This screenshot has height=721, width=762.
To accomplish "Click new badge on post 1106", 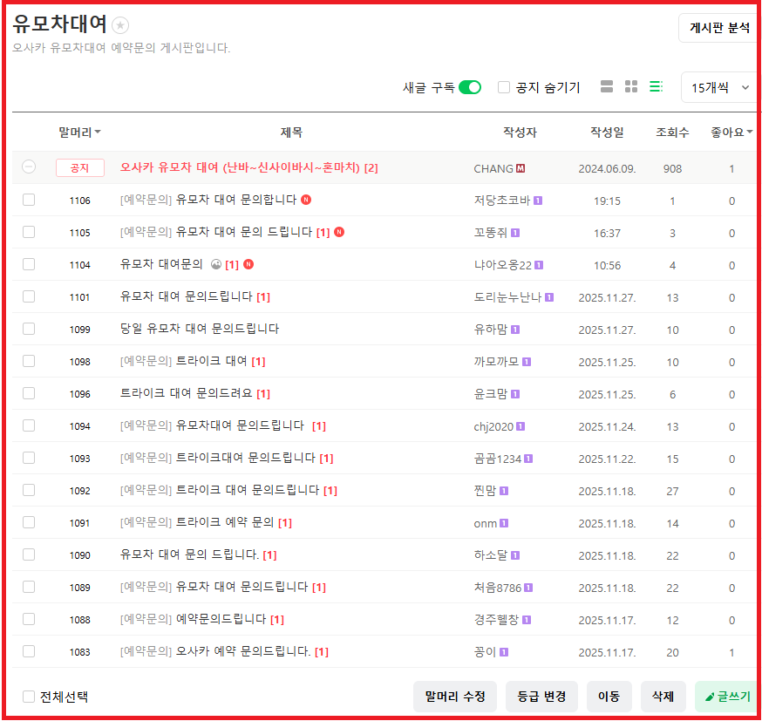I will pos(306,200).
